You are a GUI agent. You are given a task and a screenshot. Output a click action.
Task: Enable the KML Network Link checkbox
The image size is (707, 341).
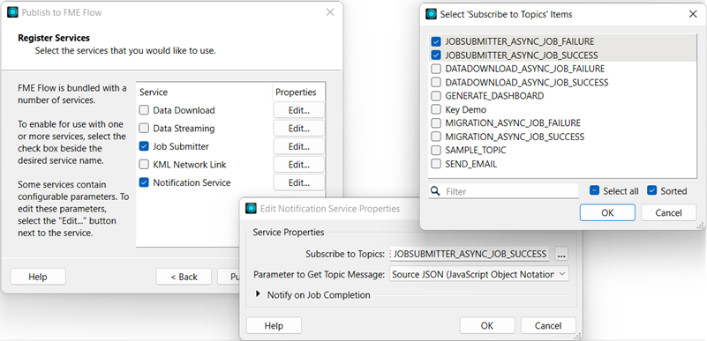pos(144,165)
